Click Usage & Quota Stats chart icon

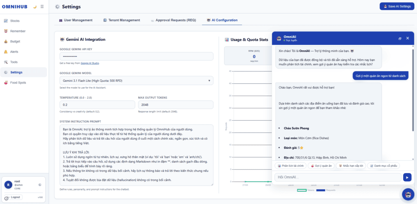point(227,39)
